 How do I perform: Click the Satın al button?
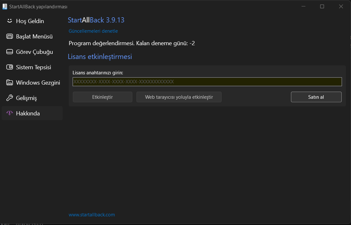pyautogui.click(x=316, y=97)
